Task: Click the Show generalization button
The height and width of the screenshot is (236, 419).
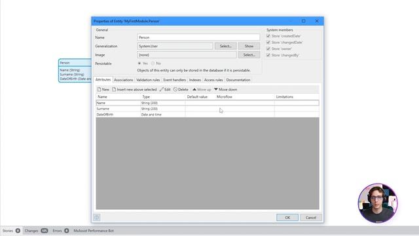Action: [249, 46]
